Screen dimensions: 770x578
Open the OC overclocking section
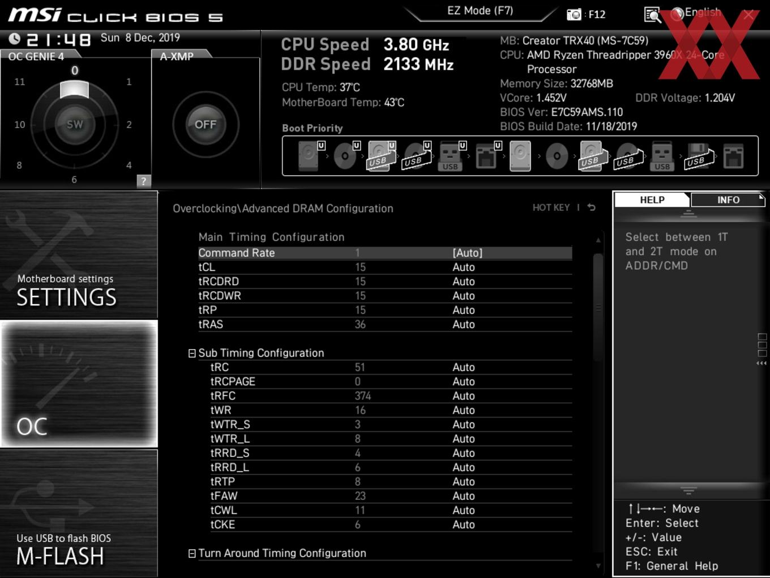[79, 384]
